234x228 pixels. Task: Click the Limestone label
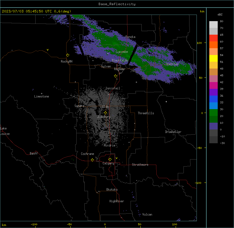point(42,96)
